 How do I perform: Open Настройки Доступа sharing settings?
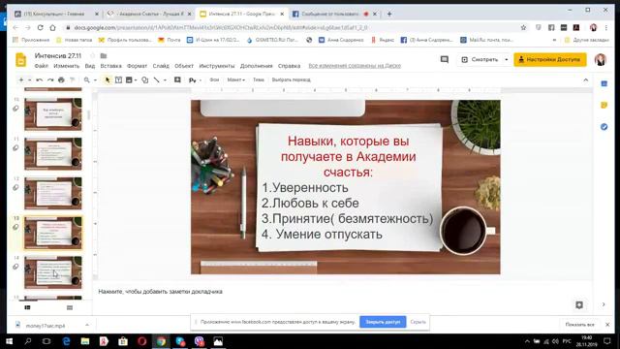click(550, 59)
